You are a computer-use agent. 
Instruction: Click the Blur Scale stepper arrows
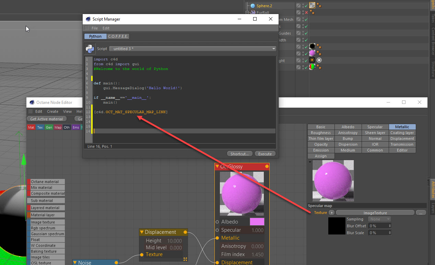[389, 233]
